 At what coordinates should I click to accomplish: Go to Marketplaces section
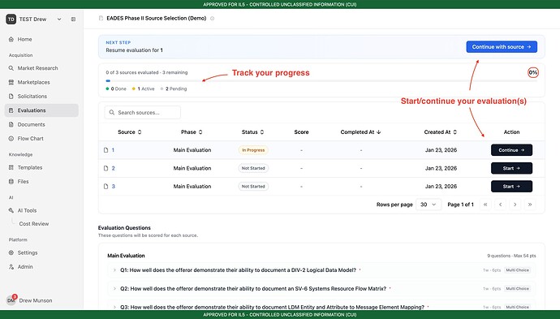(41, 82)
